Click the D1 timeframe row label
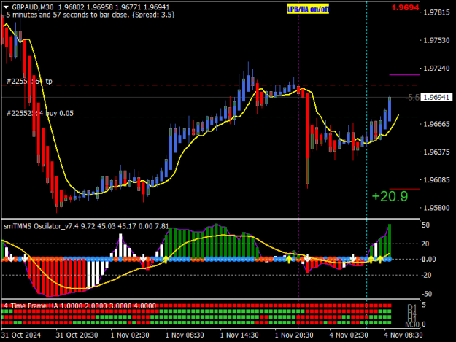456x342 pixels. pyautogui.click(x=412, y=307)
